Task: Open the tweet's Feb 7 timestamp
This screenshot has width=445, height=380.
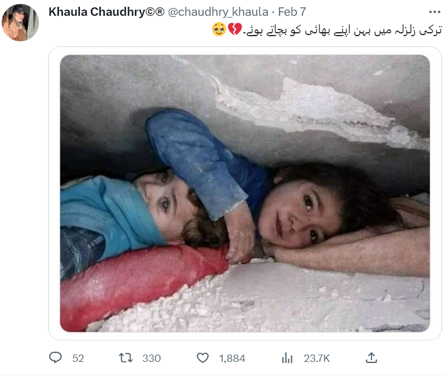Action: tap(292, 12)
